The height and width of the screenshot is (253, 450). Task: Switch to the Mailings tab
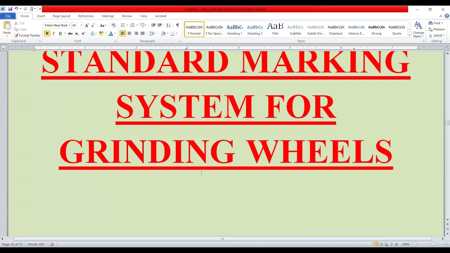tap(108, 16)
